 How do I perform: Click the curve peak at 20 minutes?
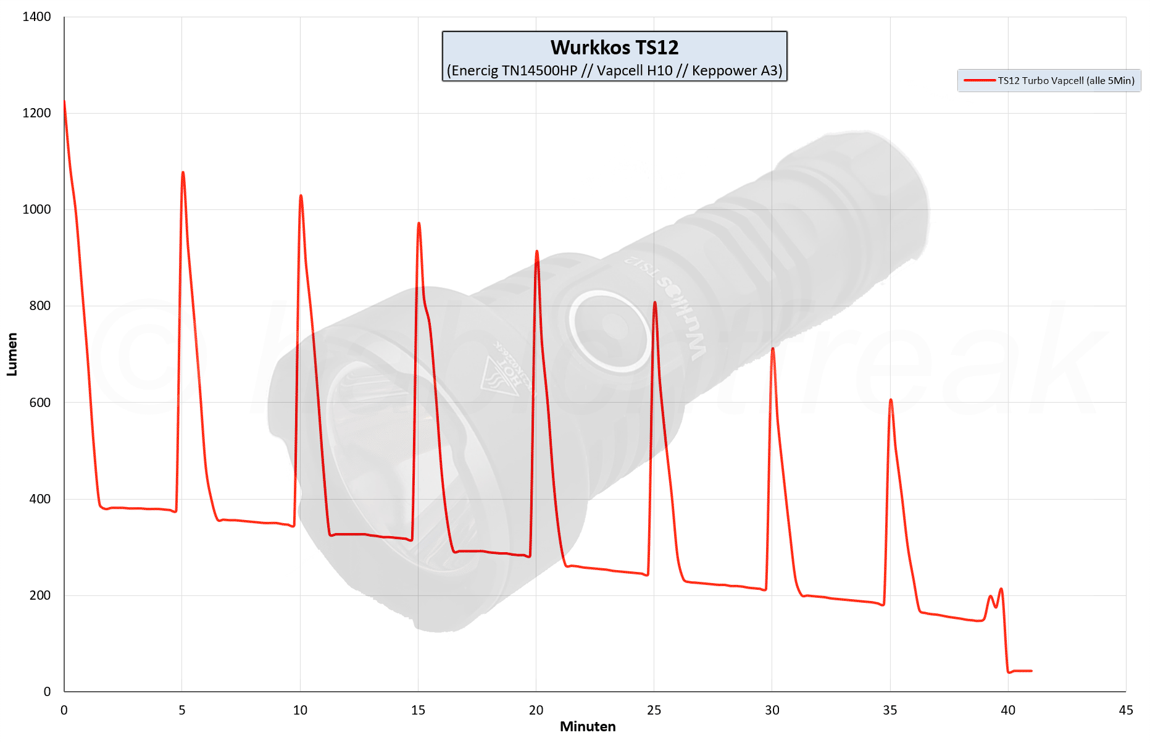(x=536, y=251)
